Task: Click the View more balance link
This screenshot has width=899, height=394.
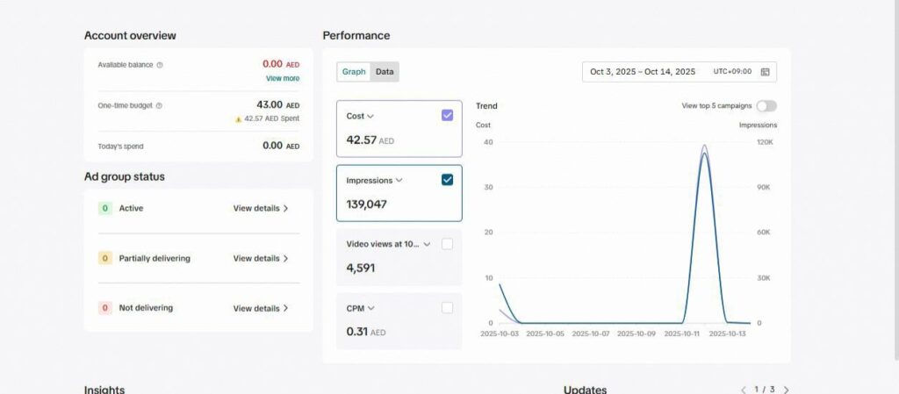Action: tap(283, 78)
